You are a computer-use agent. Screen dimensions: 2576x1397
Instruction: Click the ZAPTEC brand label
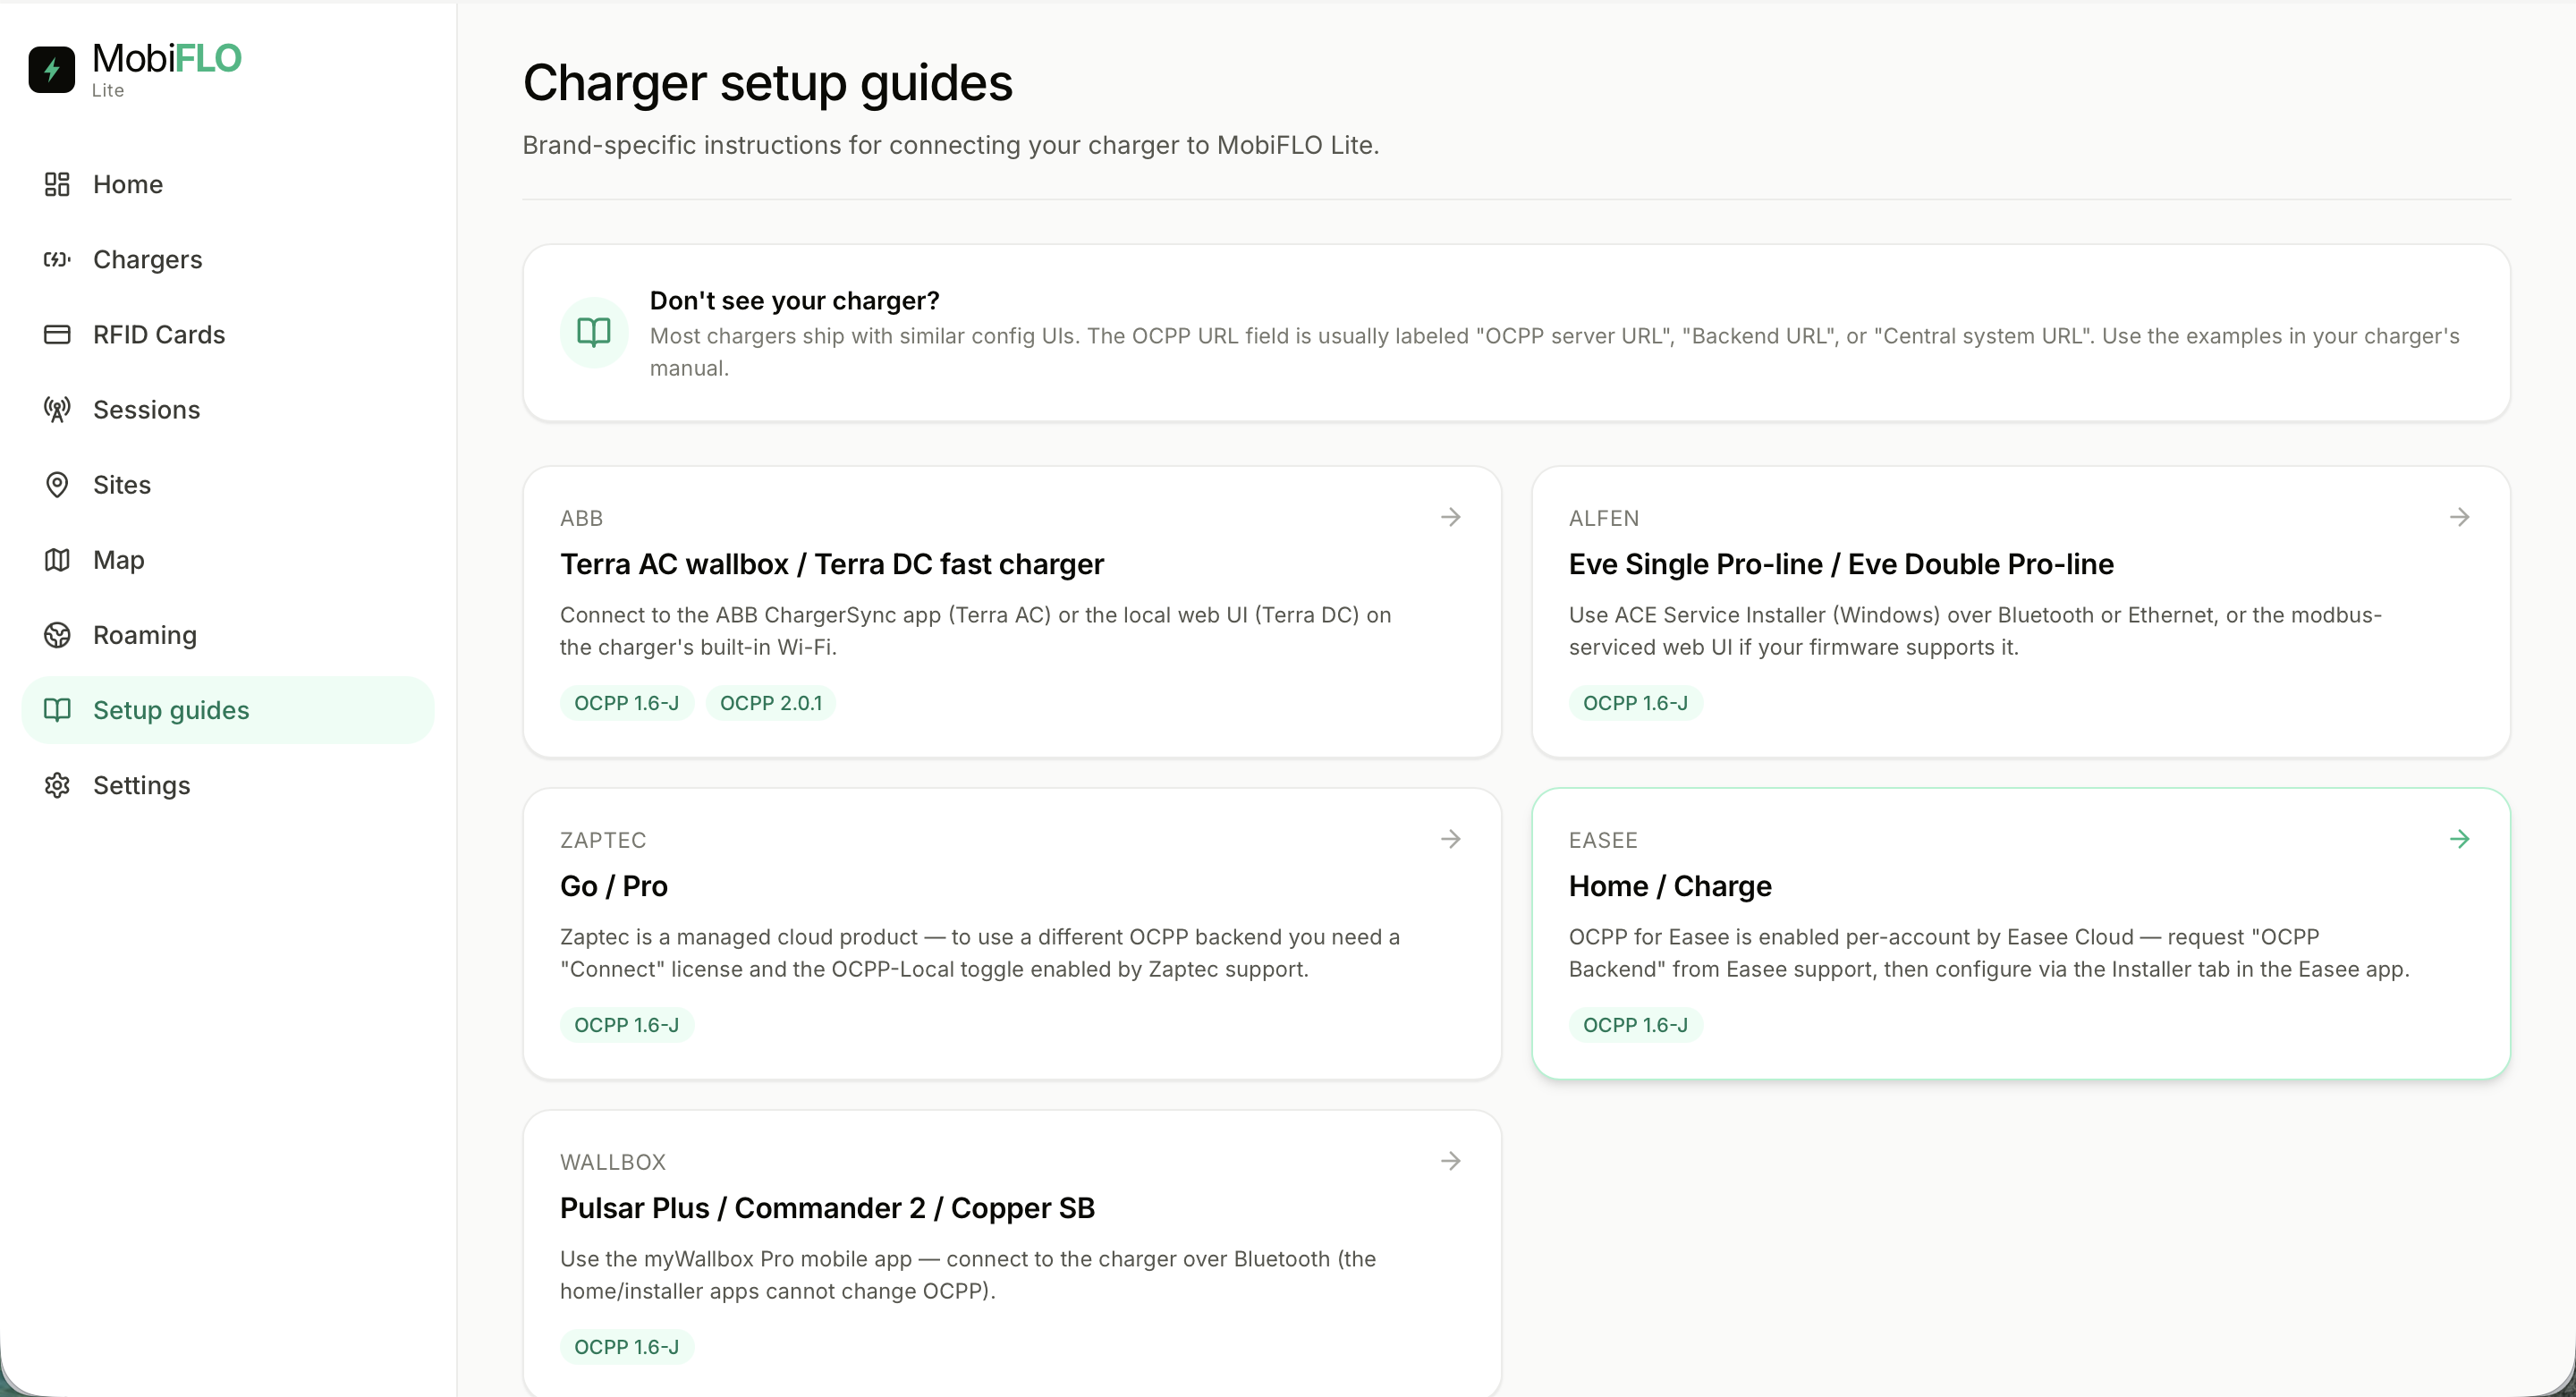(x=602, y=840)
